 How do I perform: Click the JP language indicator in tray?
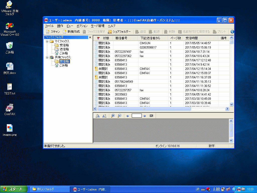point(198,189)
